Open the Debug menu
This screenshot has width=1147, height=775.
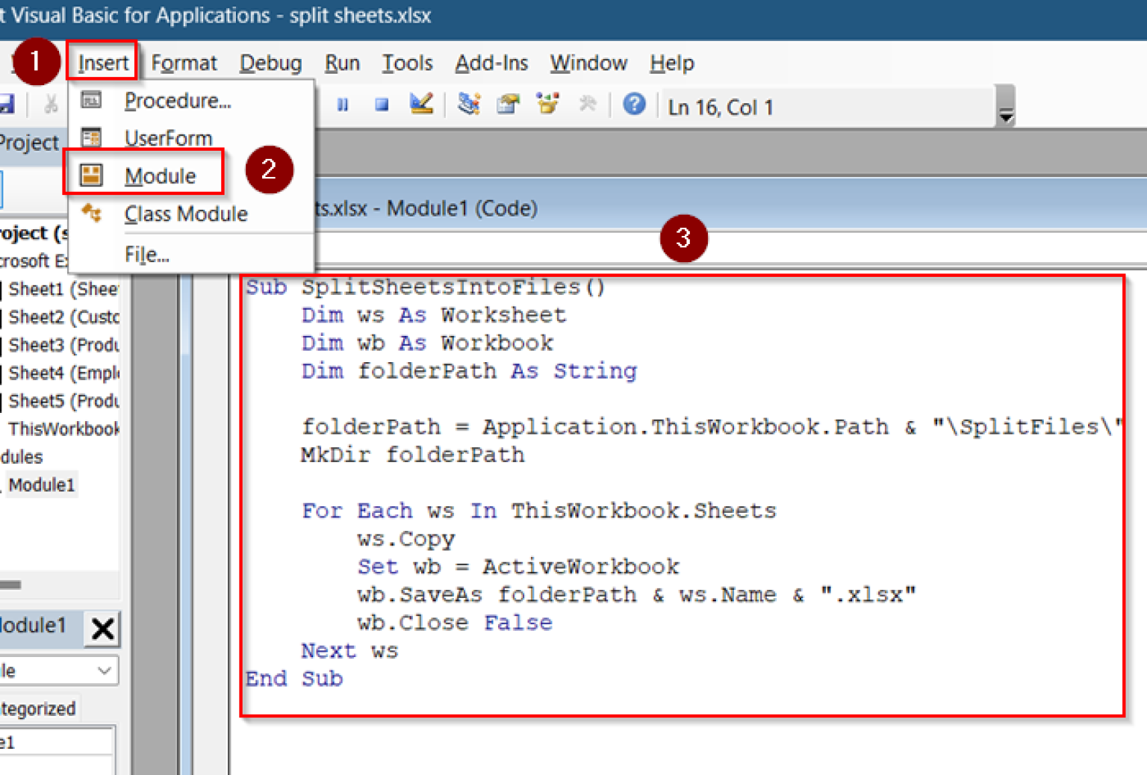(270, 63)
